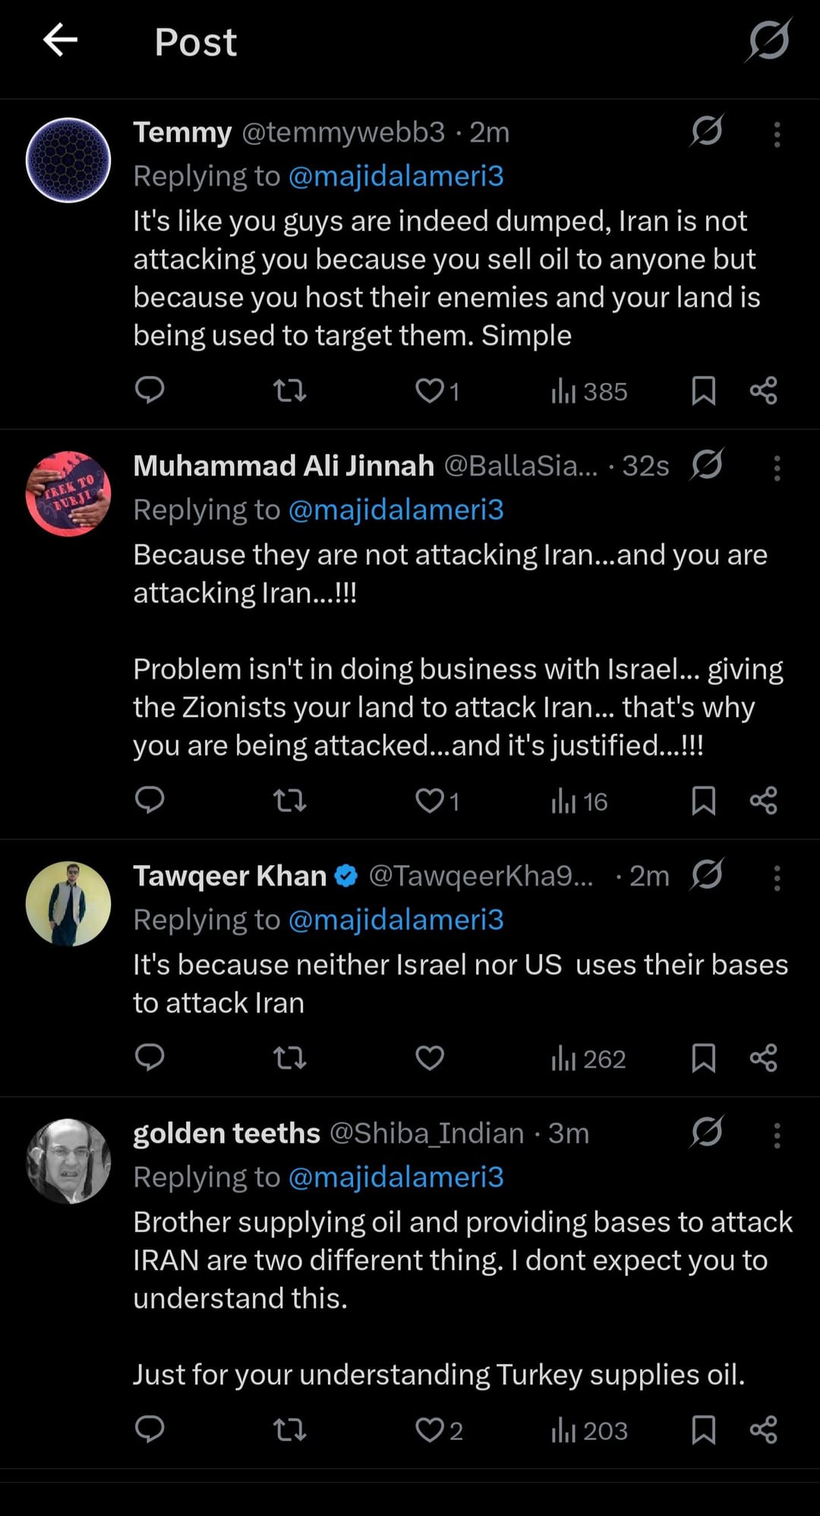Open golden teeths' profile picture

(x=68, y=1161)
